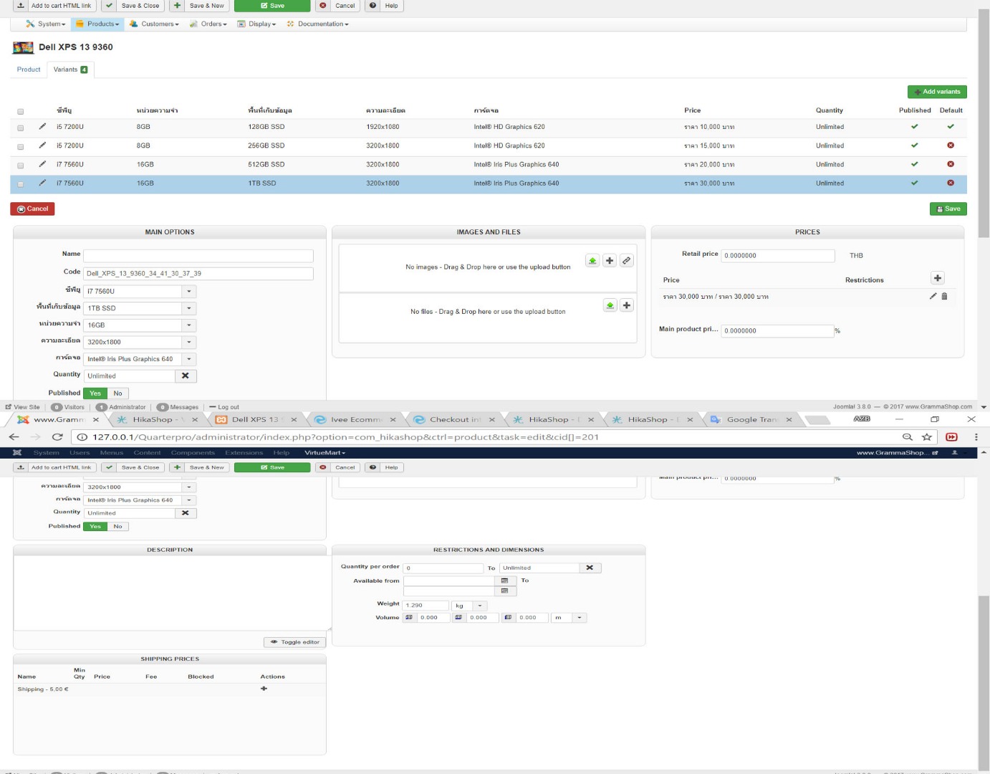Click the empty Name field in Main Options
This screenshot has height=774, width=990.
198,256
